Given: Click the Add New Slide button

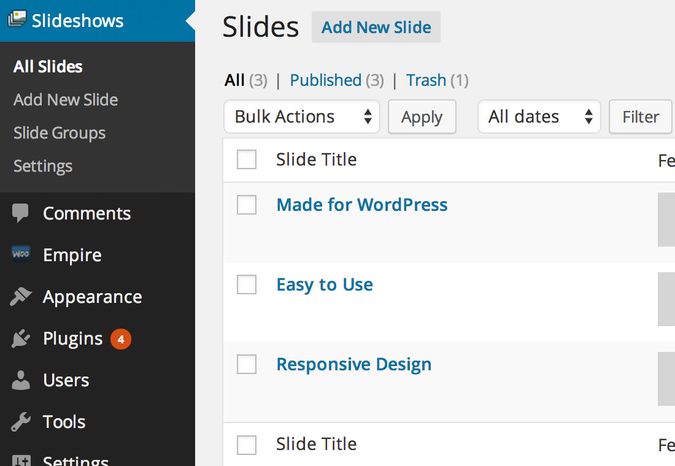Looking at the screenshot, I should click(x=376, y=27).
